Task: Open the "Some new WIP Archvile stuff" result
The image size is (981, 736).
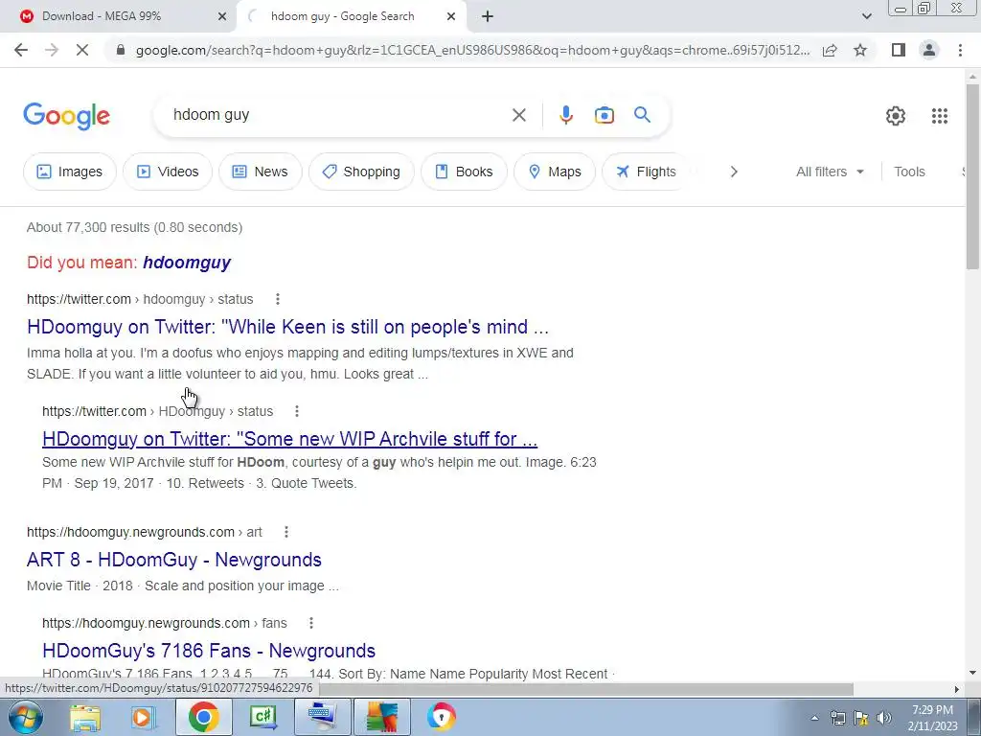Action: pos(289,439)
